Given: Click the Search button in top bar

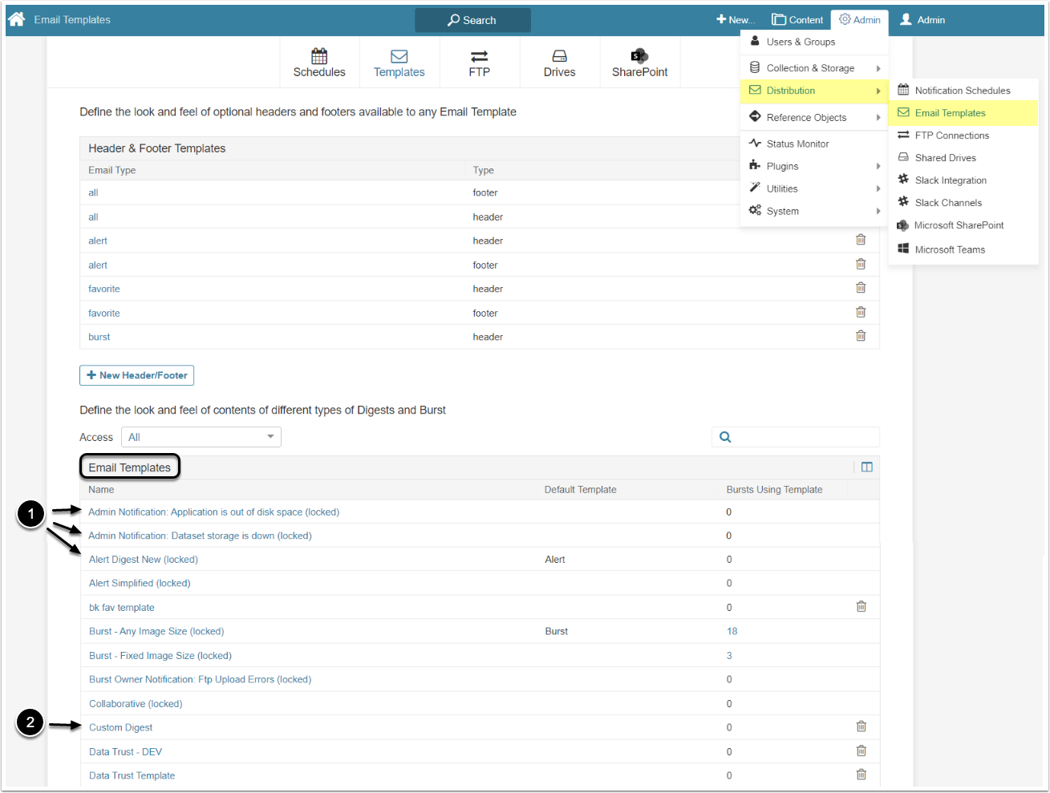Looking at the screenshot, I should coord(472,20).
